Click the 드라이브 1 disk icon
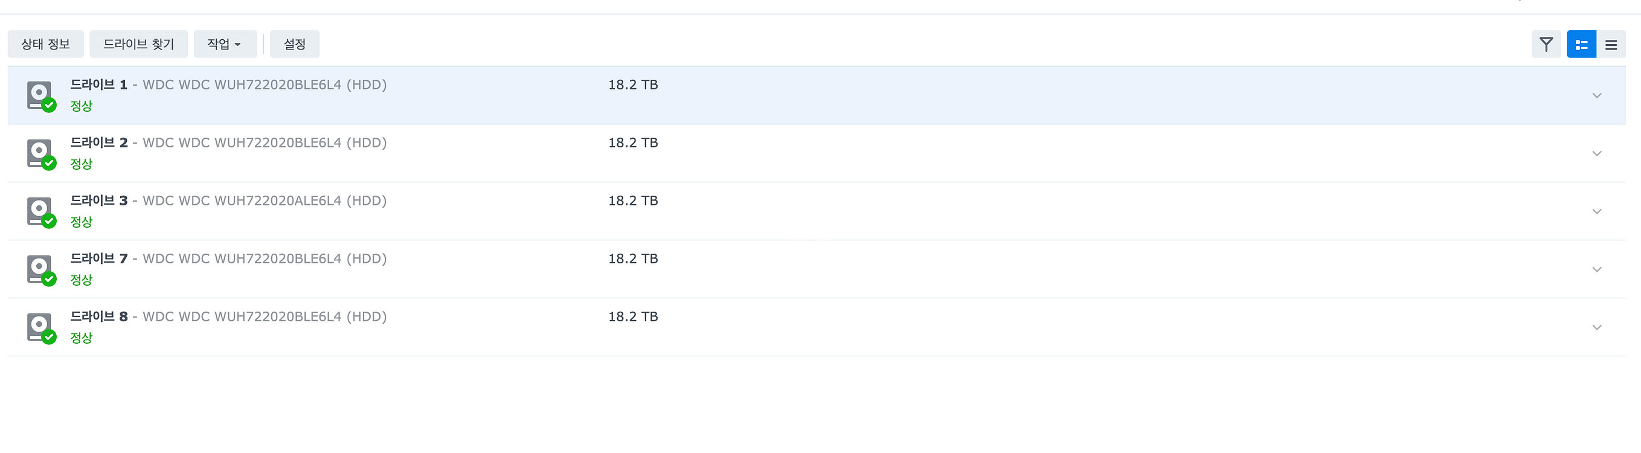1641x453 pixels. tap(42, 95)
